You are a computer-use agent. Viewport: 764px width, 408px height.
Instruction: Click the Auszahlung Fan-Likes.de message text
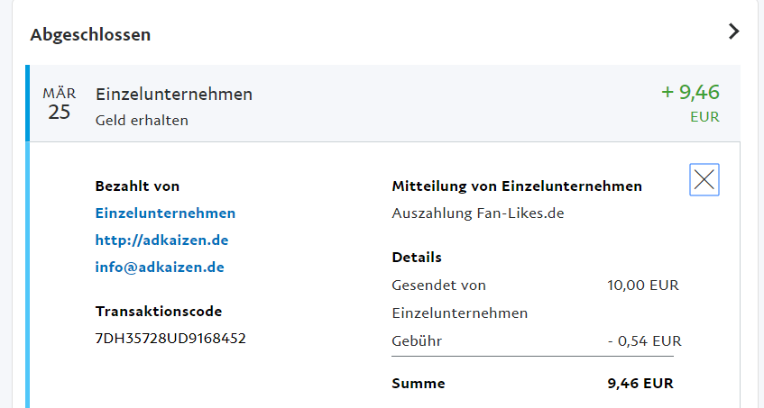(477, 213)
